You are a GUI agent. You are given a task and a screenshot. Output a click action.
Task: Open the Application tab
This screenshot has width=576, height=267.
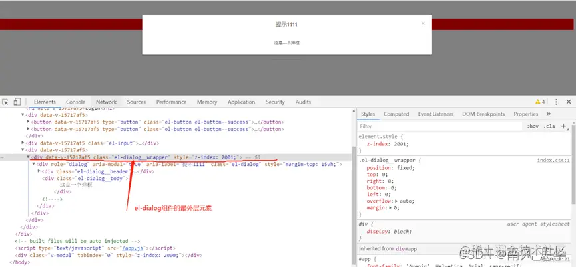pos(241,102)
